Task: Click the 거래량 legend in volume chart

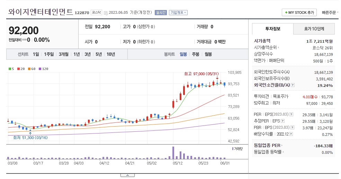Action: [237, 149]
